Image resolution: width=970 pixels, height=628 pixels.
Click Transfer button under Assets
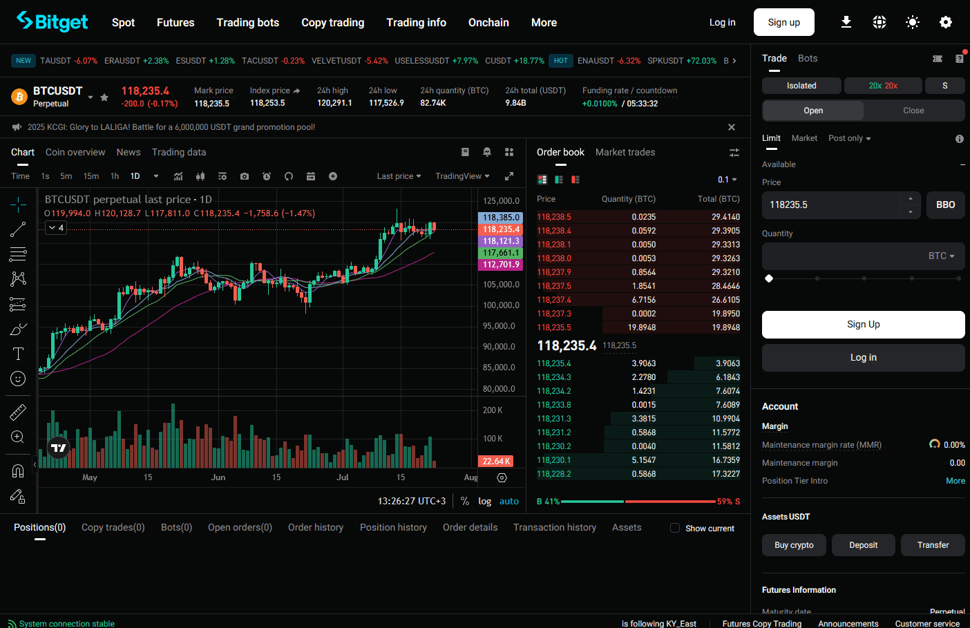[933, 545]
